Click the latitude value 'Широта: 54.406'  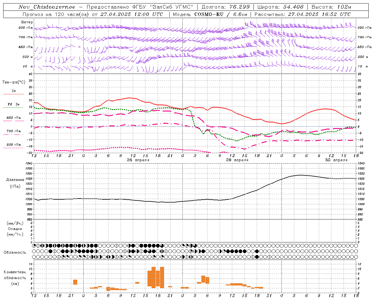click(280, 7)
